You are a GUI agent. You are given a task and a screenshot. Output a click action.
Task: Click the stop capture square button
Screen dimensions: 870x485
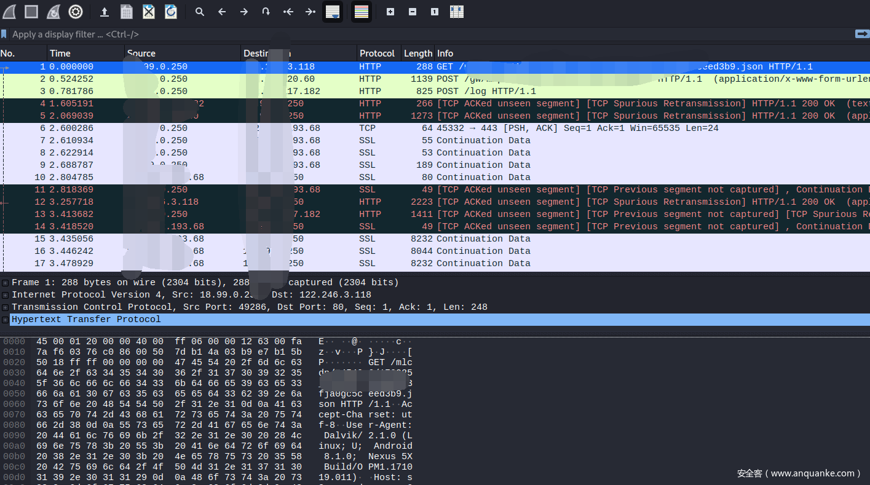pos(31,11)
